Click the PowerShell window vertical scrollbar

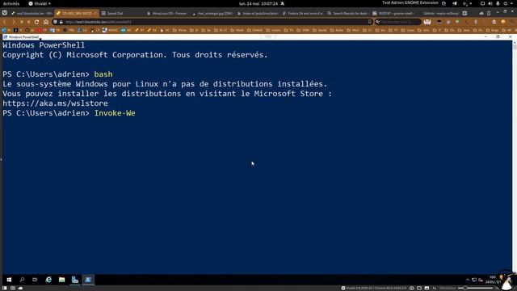tap(515, 157)
